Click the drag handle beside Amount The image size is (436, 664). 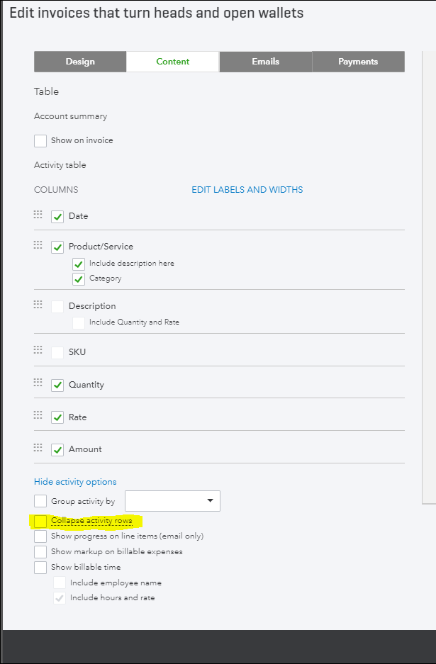[x=38, y=448]
